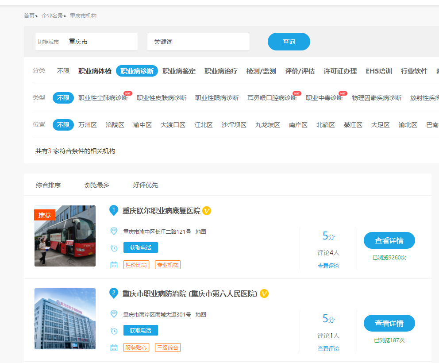Click blue number 1 ranking marker
The height and width of the screenshot is (363, 439).
click(114, 210)
